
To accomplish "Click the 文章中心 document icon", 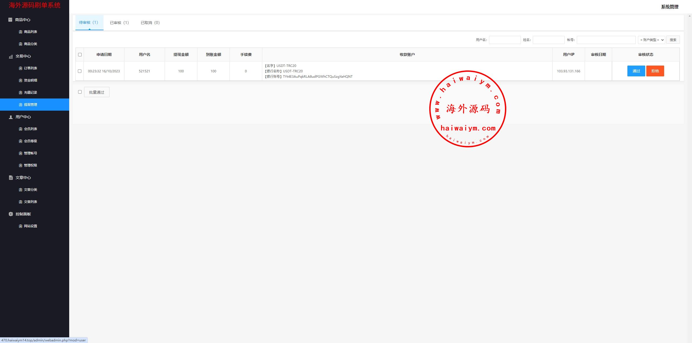I will (11, 178).
